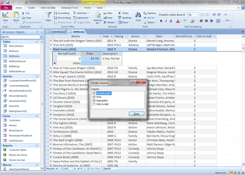This screenshot has height=175, width=245.
Task: Expand the True Grit (2010) row
Action: tap(51, 45)
